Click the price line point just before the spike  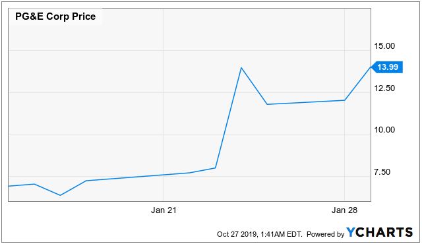pyautogui.click(x=216, y=168)
